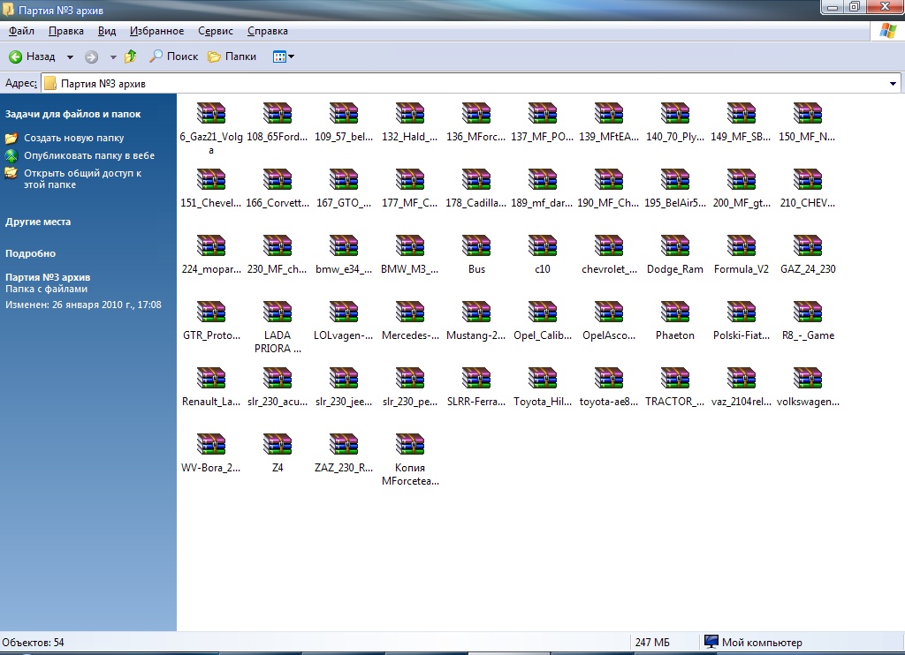Click the Mercedes- file name label
The height and width of the screenshot is (655, 905).
point(410,335)
